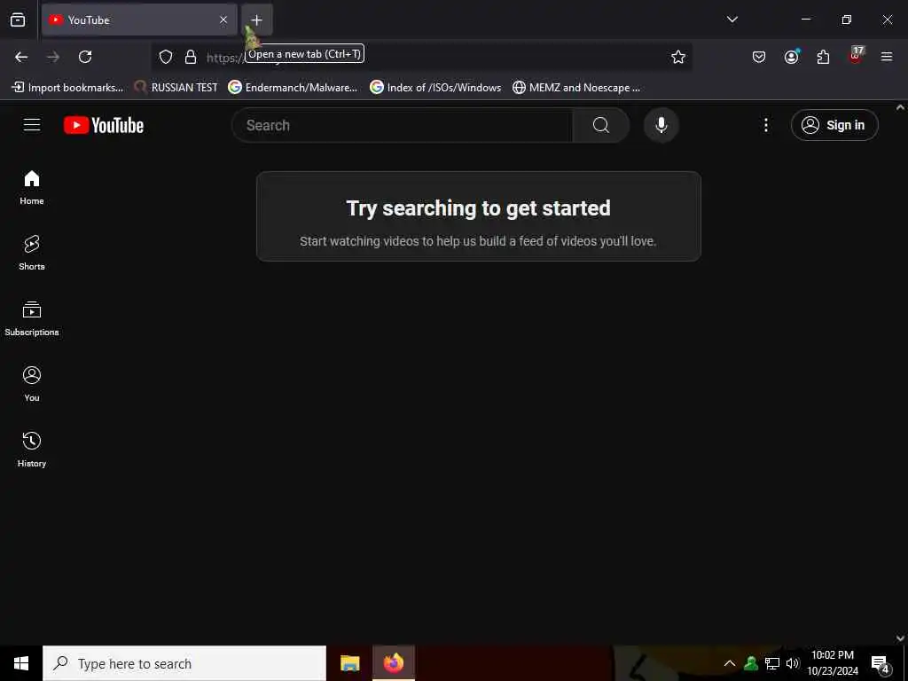Go back to the previous page

tap(21, 57)
